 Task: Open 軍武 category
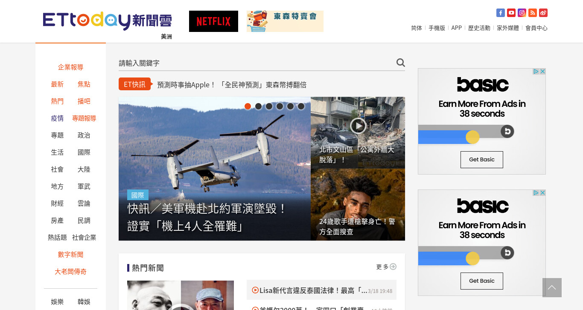click(84, 187)
